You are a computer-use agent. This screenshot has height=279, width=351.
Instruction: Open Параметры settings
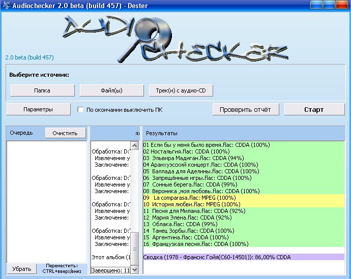[x=38, y=109]
